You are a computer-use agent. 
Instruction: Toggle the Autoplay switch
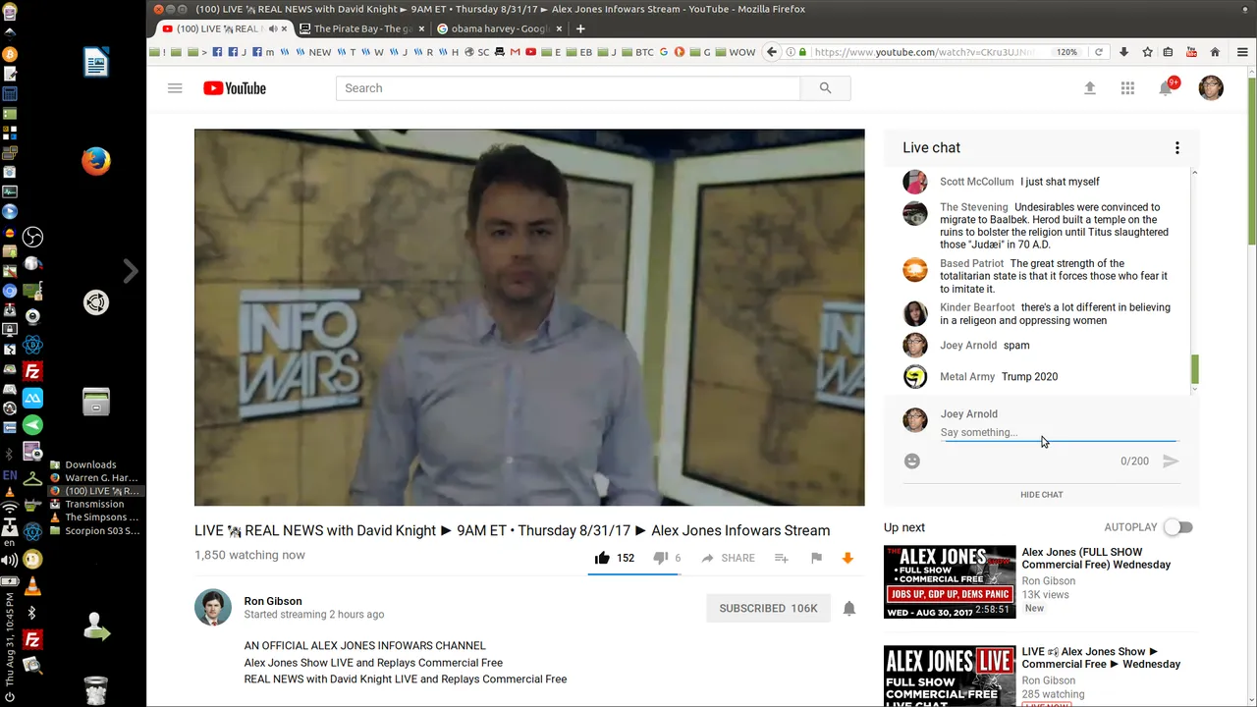click(x=1177, y=527)
